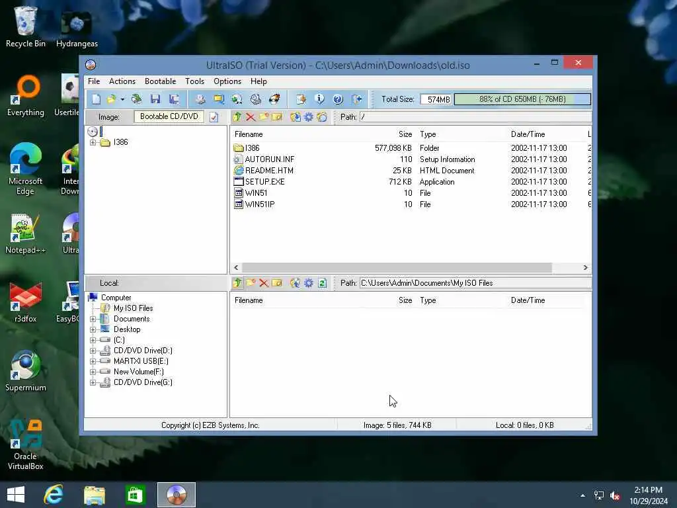Sort Local list by Type column header
The width and height of the screenshot is (677, 508).
point(428,300)
